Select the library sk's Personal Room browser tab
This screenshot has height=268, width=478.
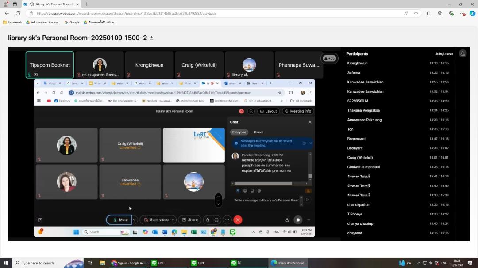51,4
